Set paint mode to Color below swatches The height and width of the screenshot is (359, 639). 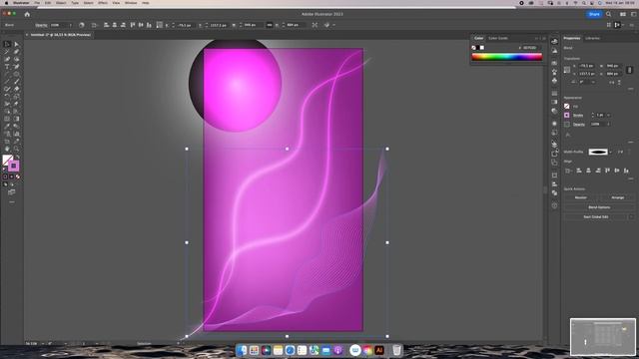[x=5, y=177]
